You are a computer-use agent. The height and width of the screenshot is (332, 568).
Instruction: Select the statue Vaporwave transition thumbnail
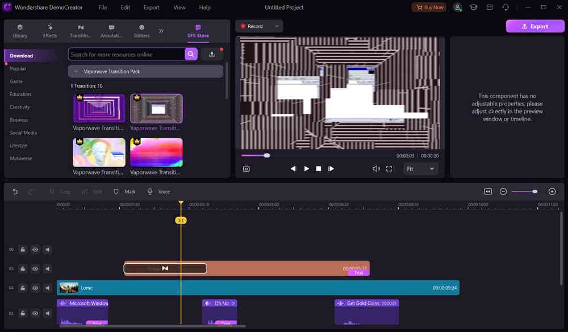pyautogui.click(x=99, y=152)
